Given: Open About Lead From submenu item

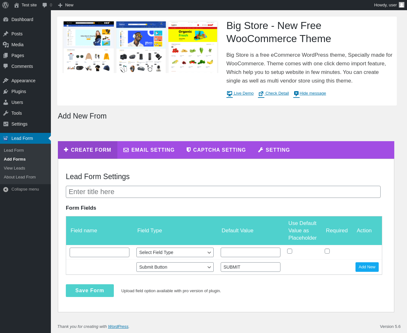Looking at the screenshot, I should (x=20, y=177).
